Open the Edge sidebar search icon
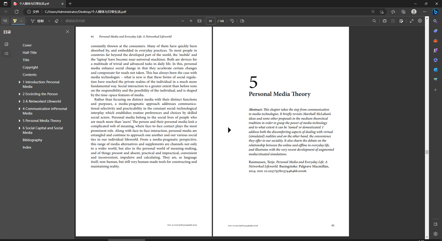 pos(435,21)
